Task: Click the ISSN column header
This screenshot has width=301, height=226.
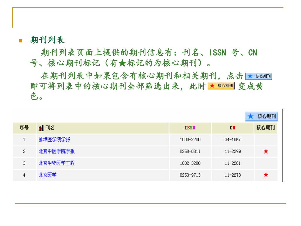Action: click(190, 128)
